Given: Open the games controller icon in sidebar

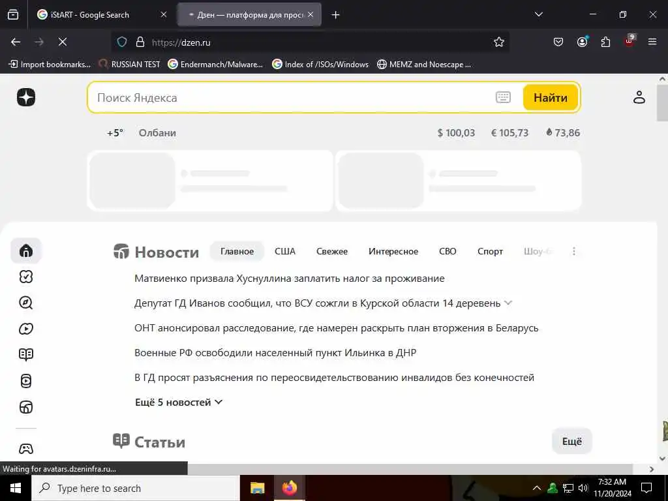Looking at the screenshot, I should 26,449.
